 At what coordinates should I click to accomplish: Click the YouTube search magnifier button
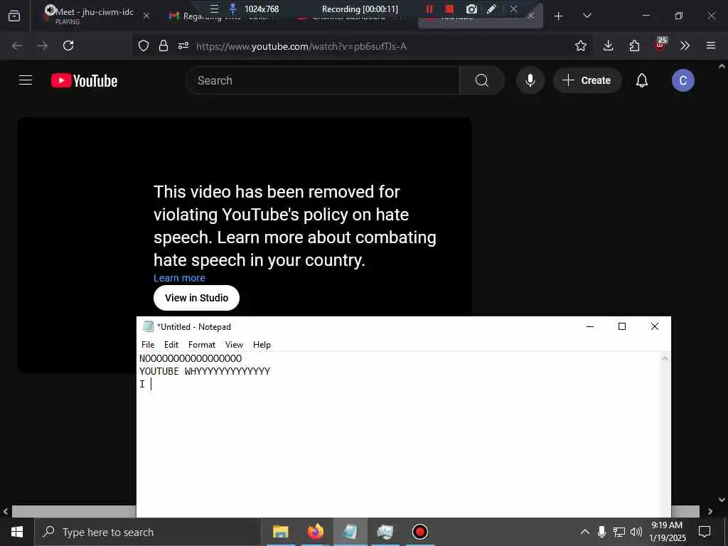point(481,80)
